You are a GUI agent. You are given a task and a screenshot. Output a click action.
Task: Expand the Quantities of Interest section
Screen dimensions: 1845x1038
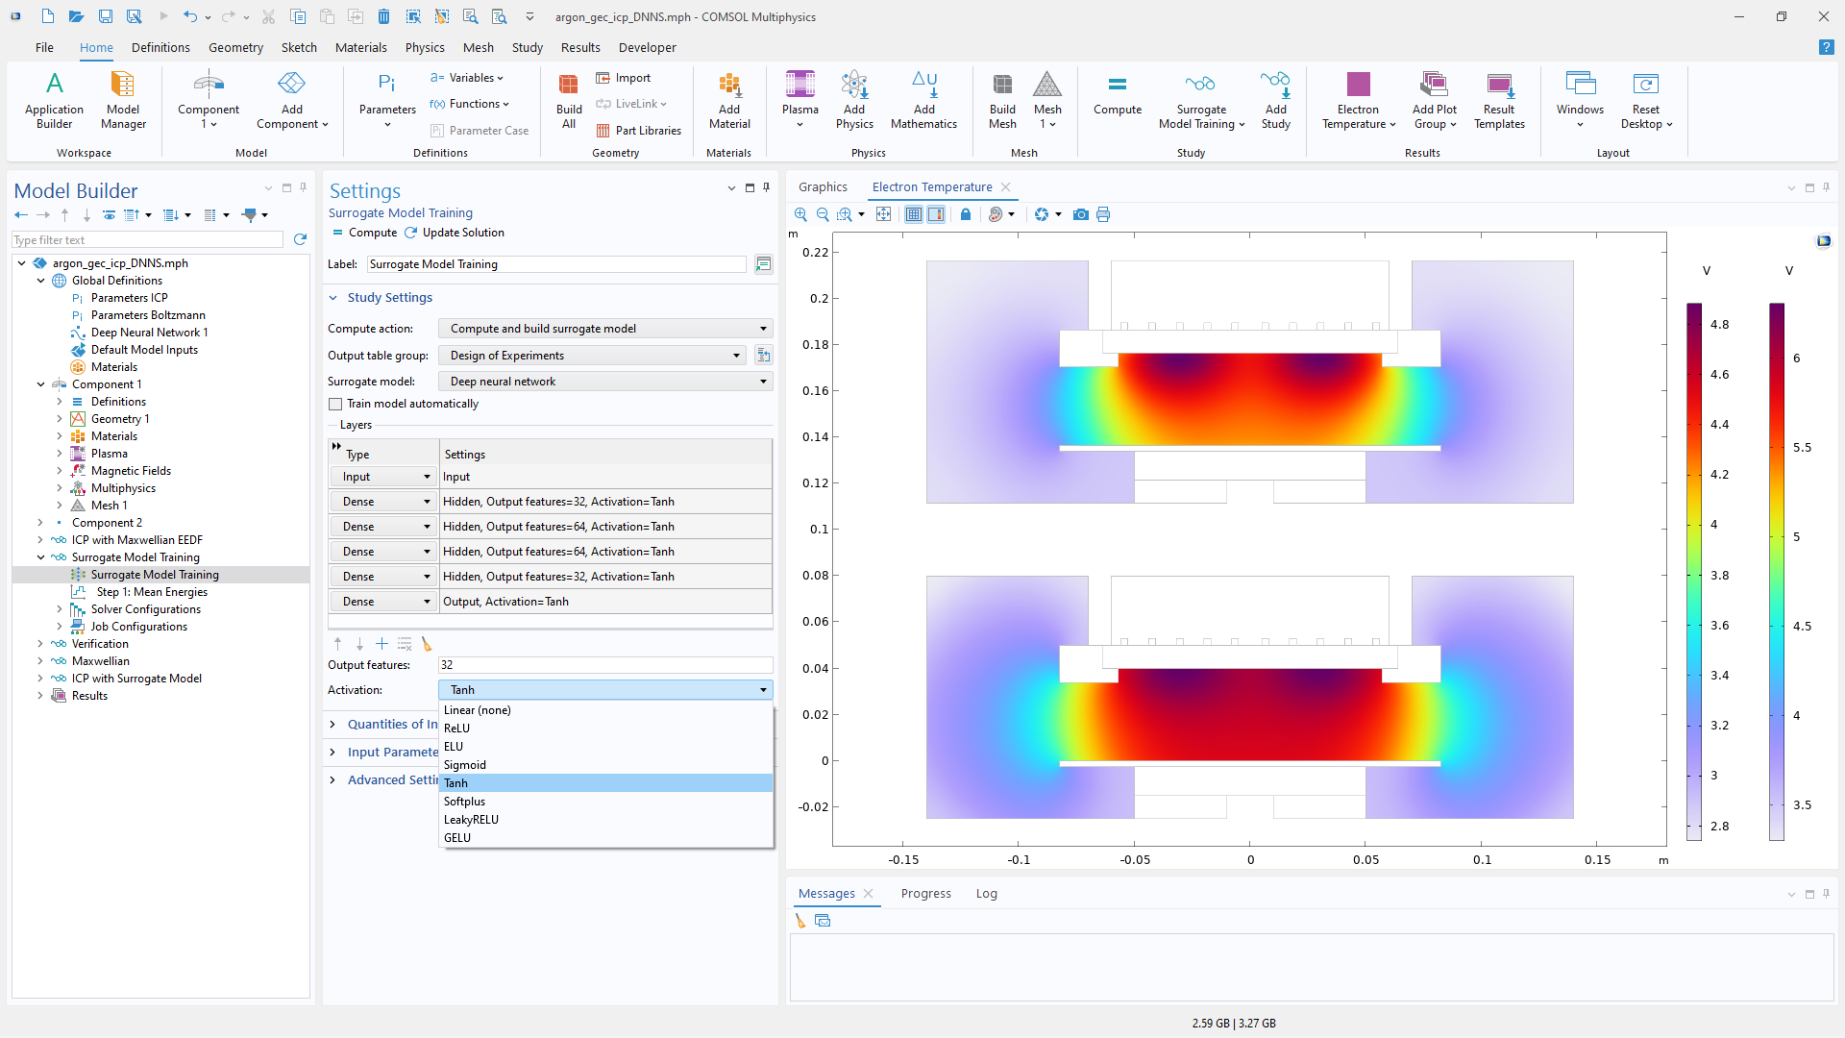tap(333, 725)
